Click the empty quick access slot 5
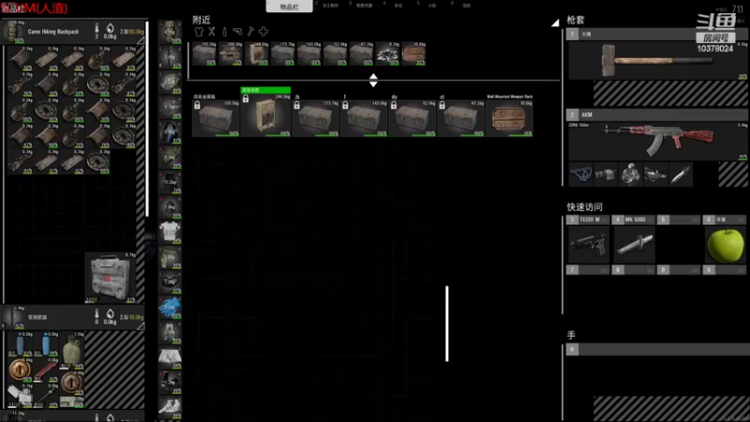 click(x=679, y=244)
